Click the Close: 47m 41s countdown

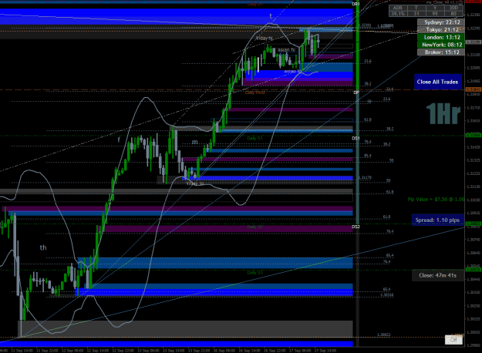[437, 275]
